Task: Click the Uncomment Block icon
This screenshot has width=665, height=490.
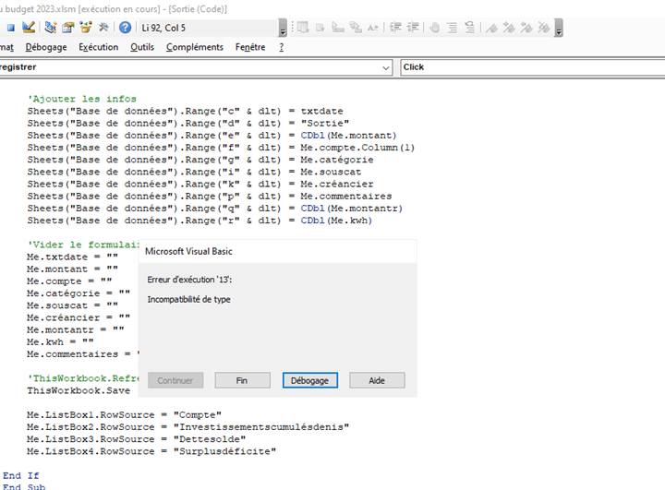Action: pos(469,28)
